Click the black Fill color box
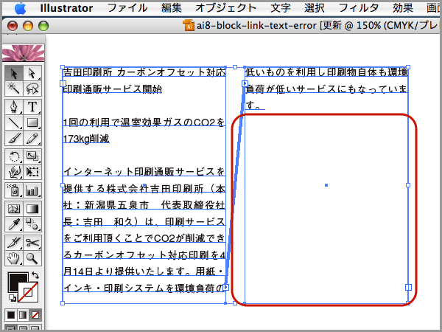Screen dimensions: 442x332 [15, 280]
